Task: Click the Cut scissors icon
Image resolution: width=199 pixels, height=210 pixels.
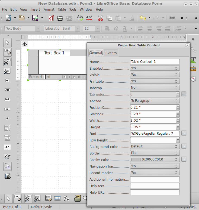Action: (100, 18)
